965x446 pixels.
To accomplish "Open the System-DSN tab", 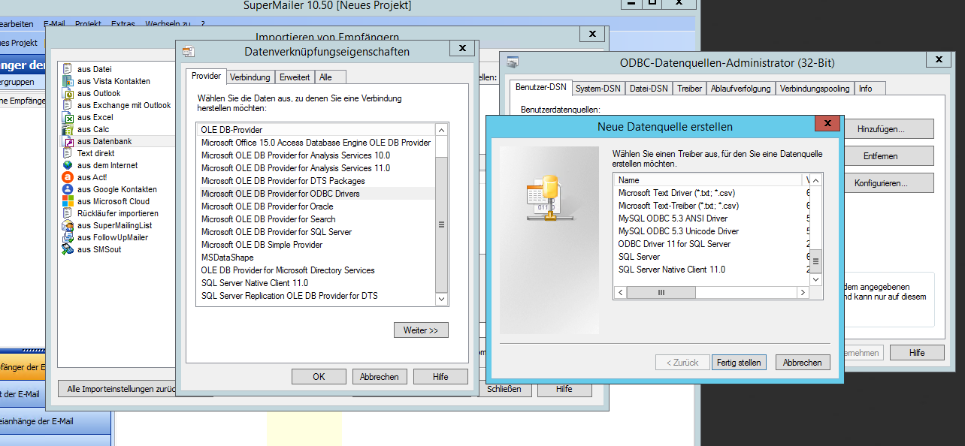I will [x=597, y=89].
